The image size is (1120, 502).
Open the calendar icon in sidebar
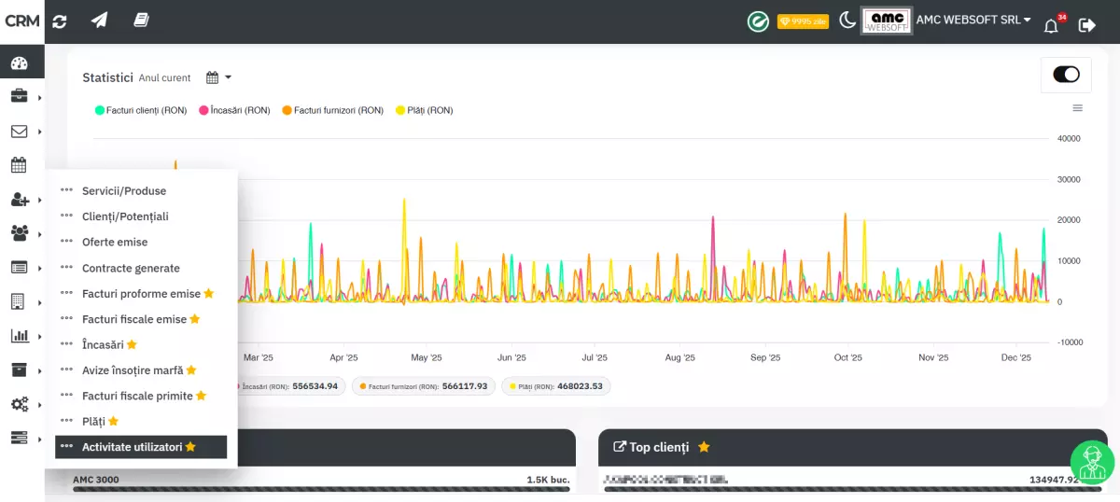coord(19,165)
